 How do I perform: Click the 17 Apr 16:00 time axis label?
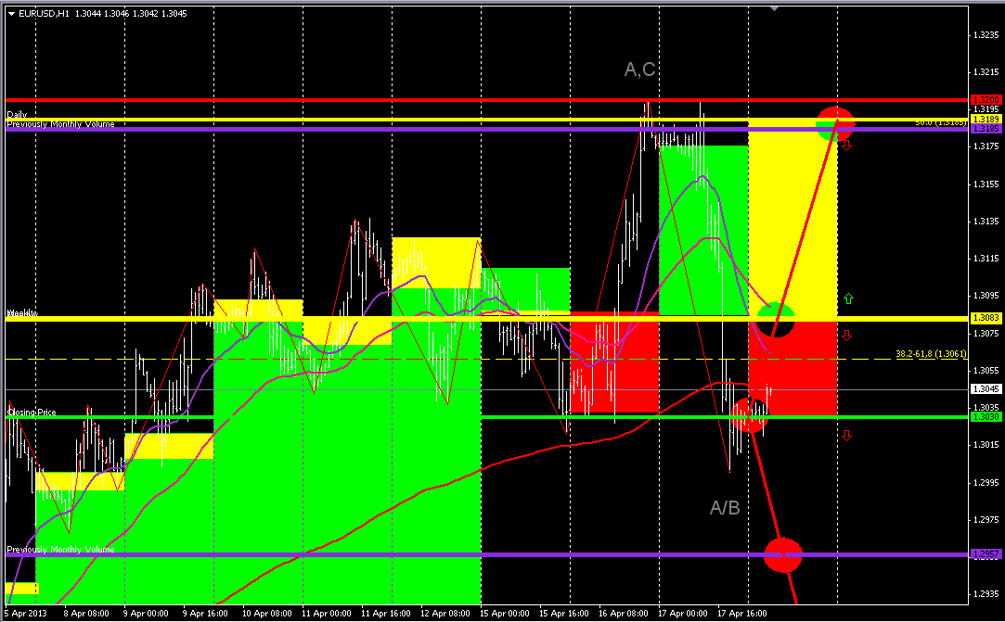pos(742,614)
